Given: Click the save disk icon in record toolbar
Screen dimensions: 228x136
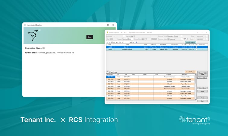Looking at the screenshot, I should (x=112, y=42).
